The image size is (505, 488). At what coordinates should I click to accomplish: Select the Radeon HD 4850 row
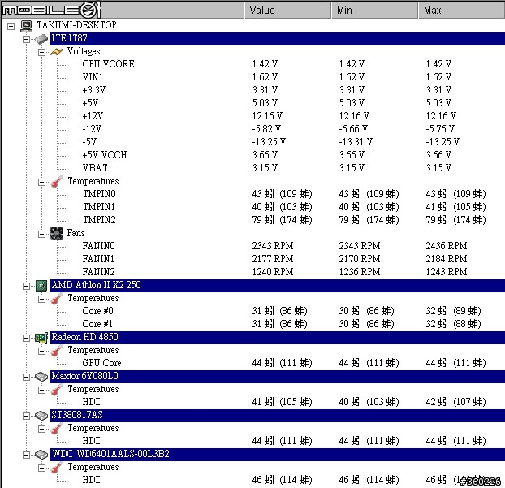click(x=278, y=337)
